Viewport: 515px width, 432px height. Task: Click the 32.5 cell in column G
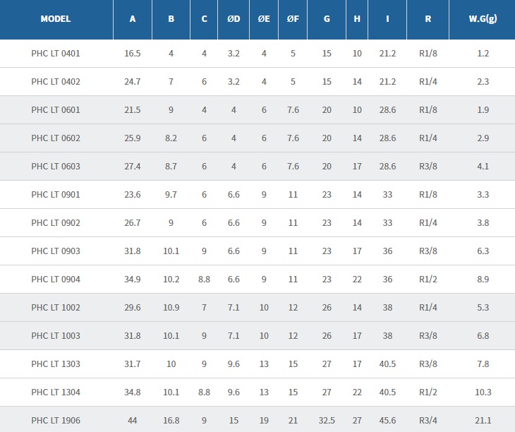coord(327,421)
